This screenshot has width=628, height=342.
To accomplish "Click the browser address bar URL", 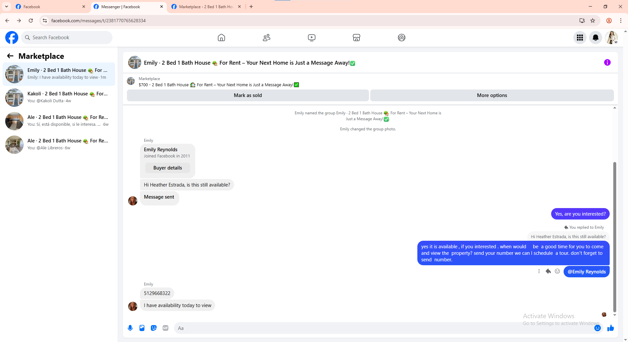I will click(x=98, y=21).
